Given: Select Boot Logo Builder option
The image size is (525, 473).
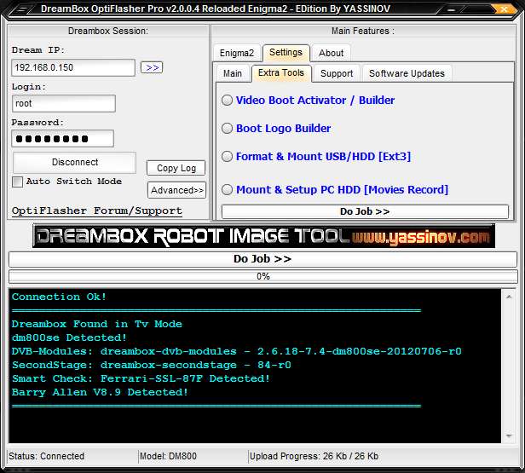Looking at the screenshot, I should click(276, 128).
